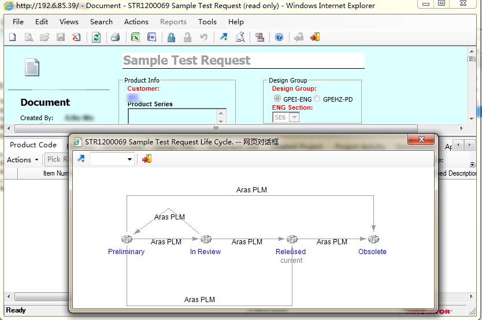Click the tab strip scroll left arrow
The height and width of the screenshot is (320, 482).
tap(458, 144)
